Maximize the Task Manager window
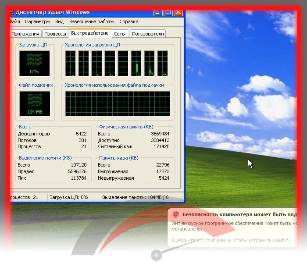 pyautogui.click(x=168, y=12)
